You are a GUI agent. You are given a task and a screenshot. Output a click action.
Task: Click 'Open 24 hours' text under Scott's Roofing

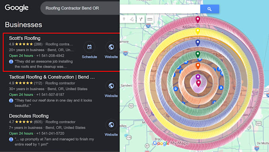pos(21,56)
